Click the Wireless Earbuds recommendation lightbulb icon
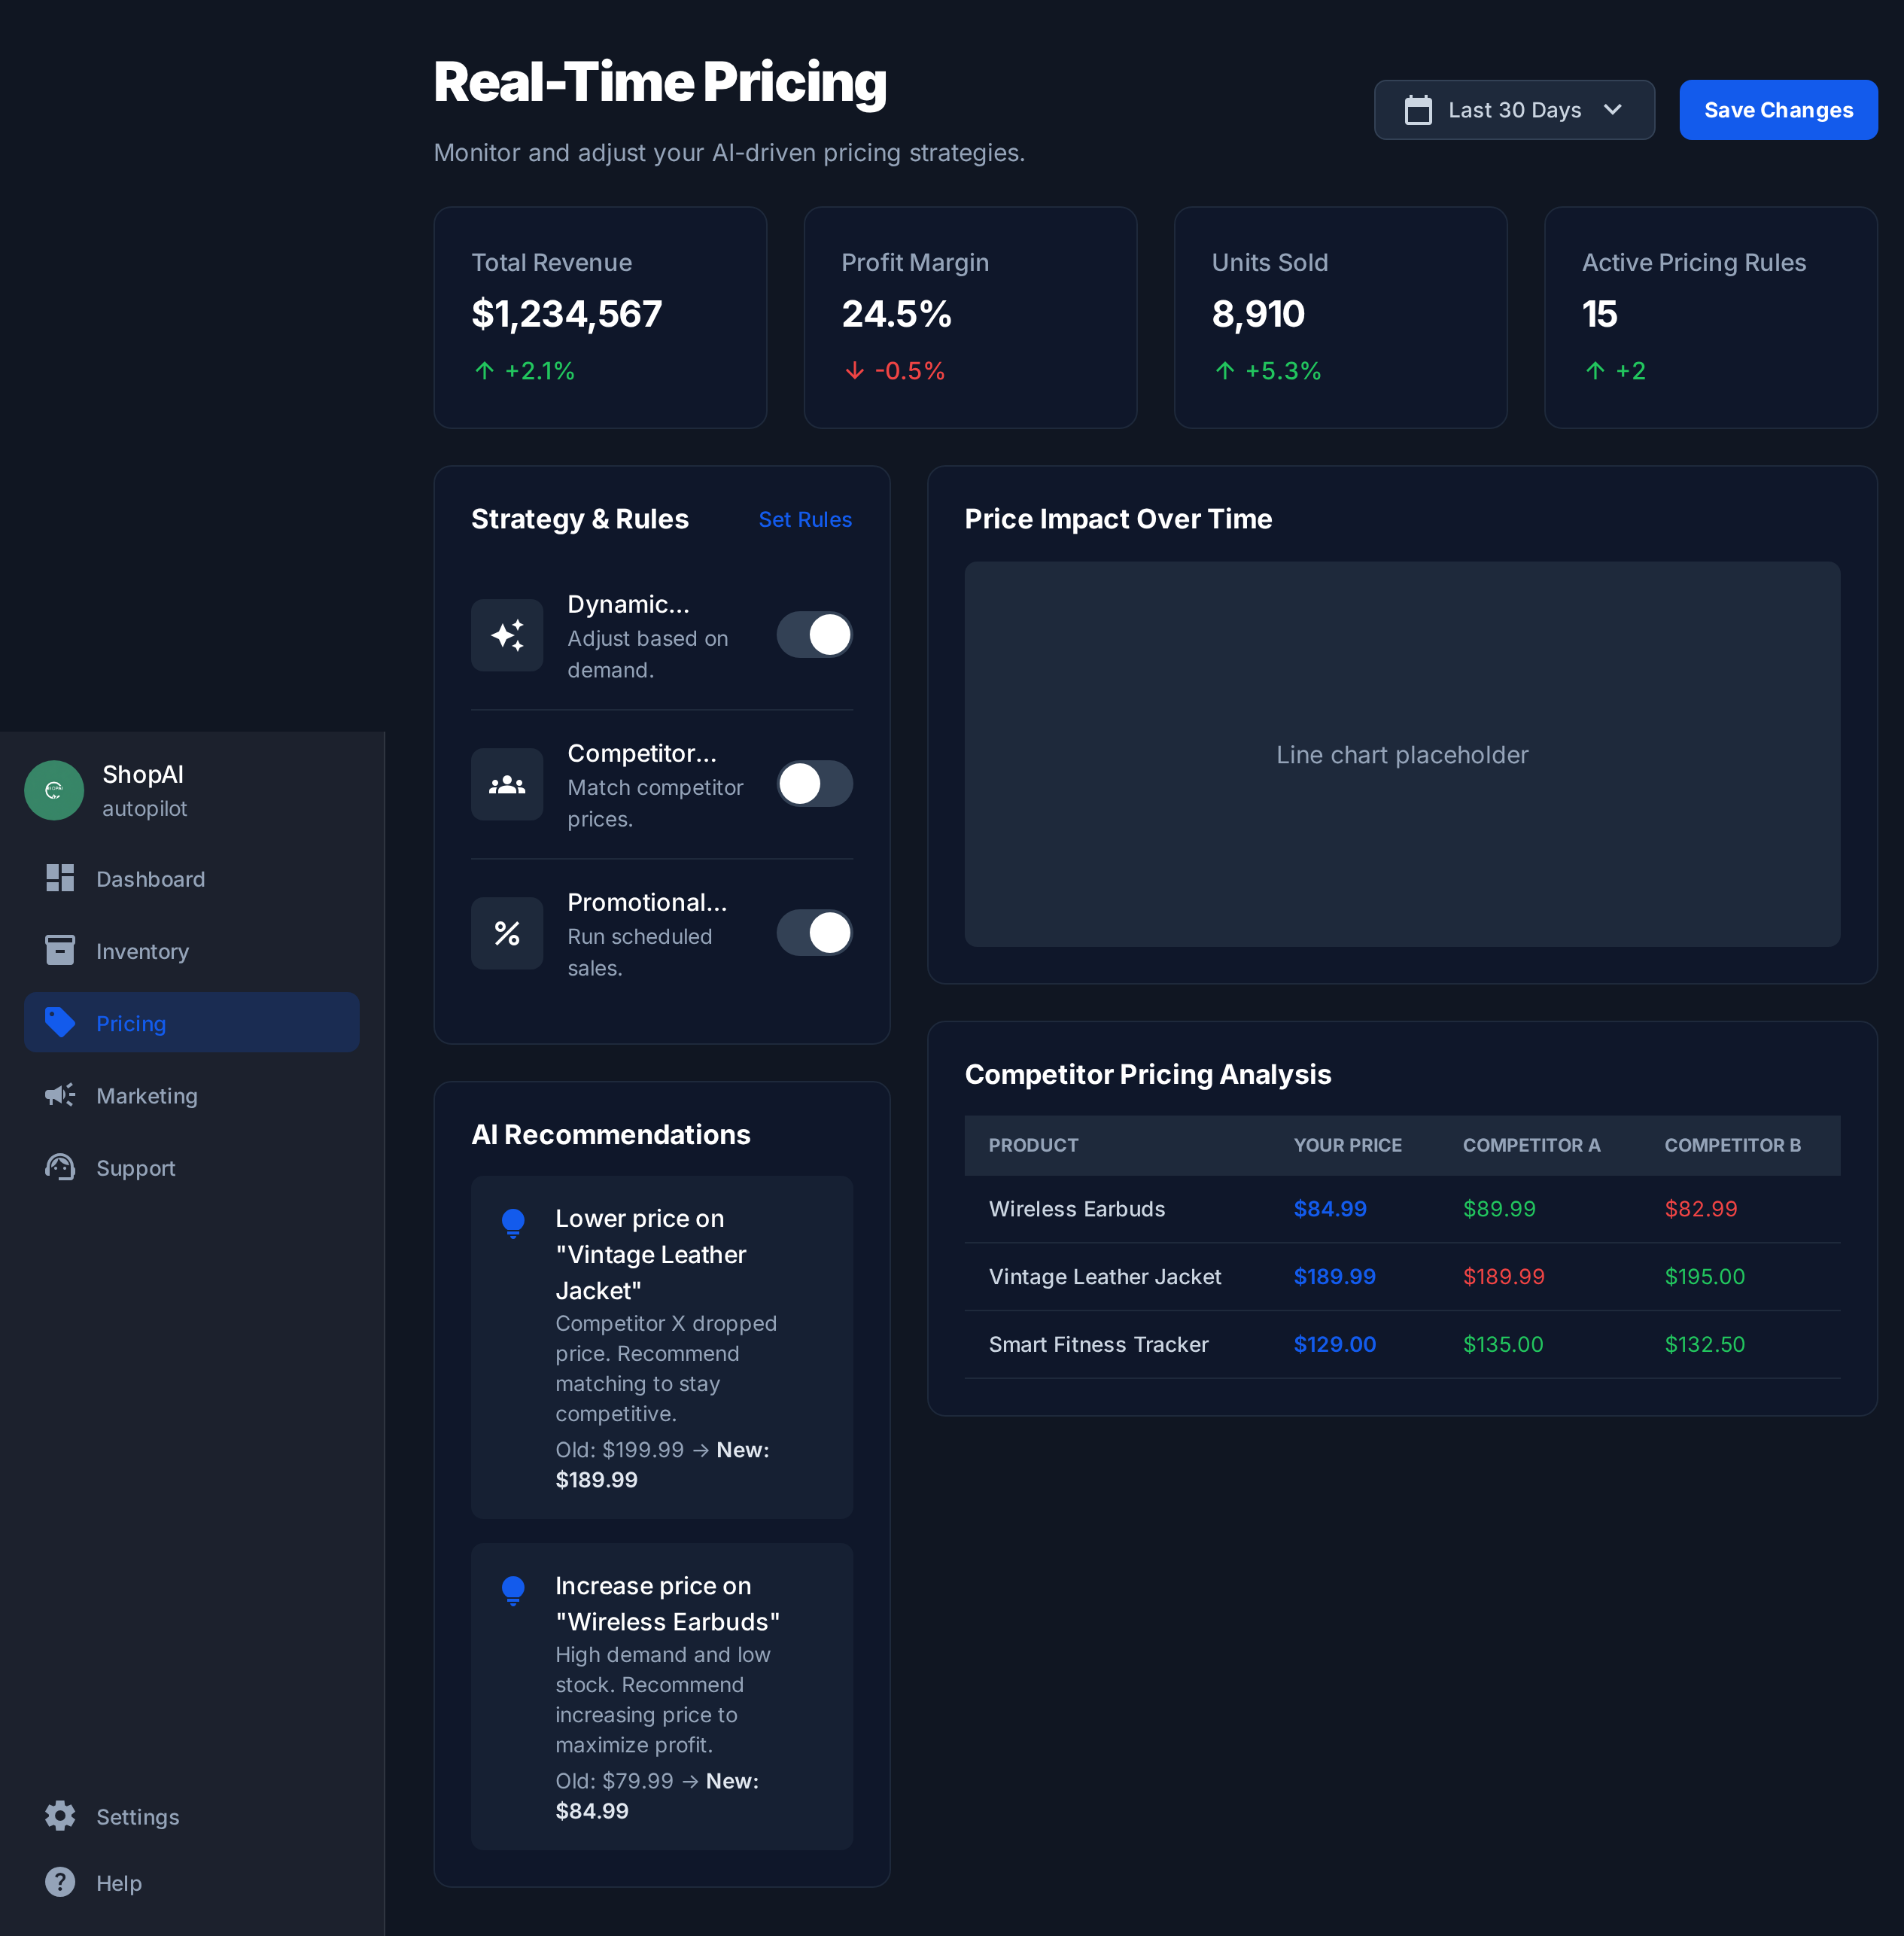1904x1936 pixels. tap(513, 1590)
